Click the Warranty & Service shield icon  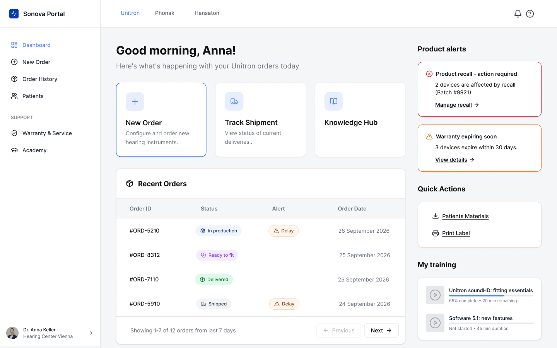click(14, 133)
